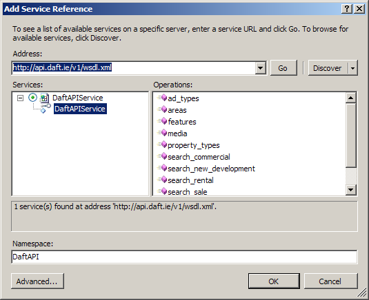The width and height of the screenshot is (369, 300).
Task: Click the search_rental operation icon
Action: click(162, 180)
